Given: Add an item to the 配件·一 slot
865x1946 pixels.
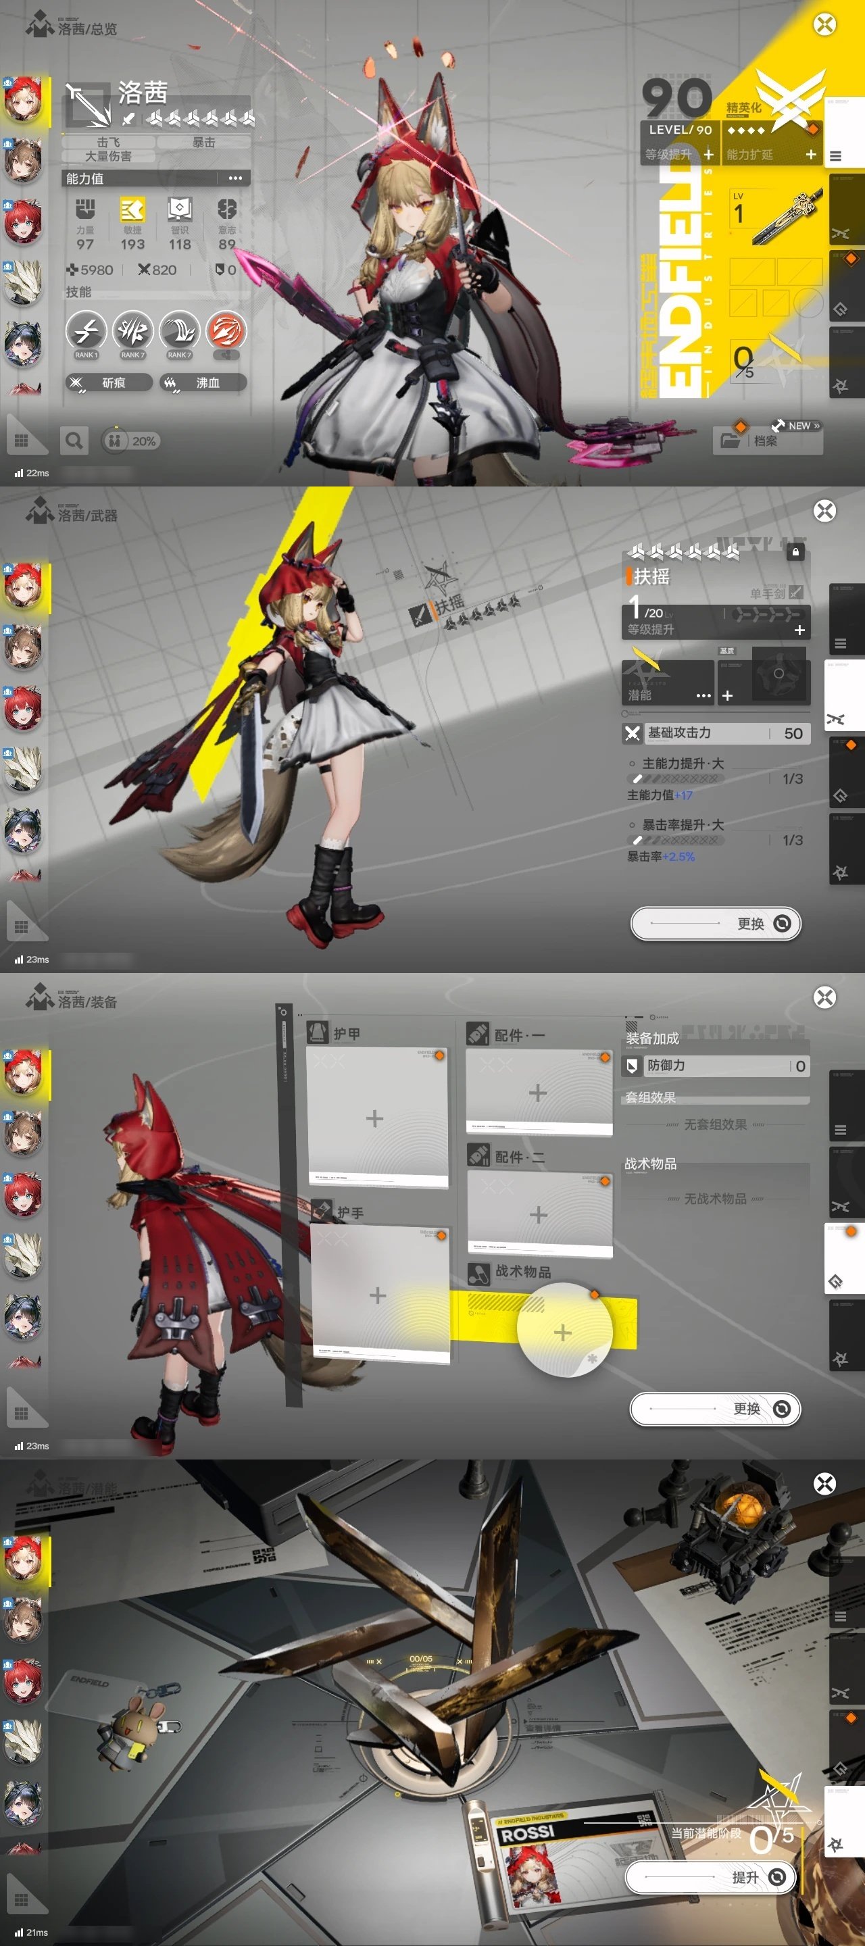Looking at the screenshot, I should click(538, 1093).
